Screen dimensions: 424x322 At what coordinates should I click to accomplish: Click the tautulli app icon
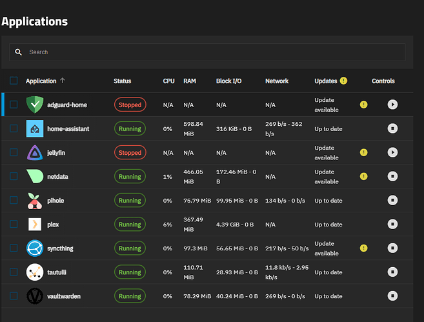(x=35, y=272)
